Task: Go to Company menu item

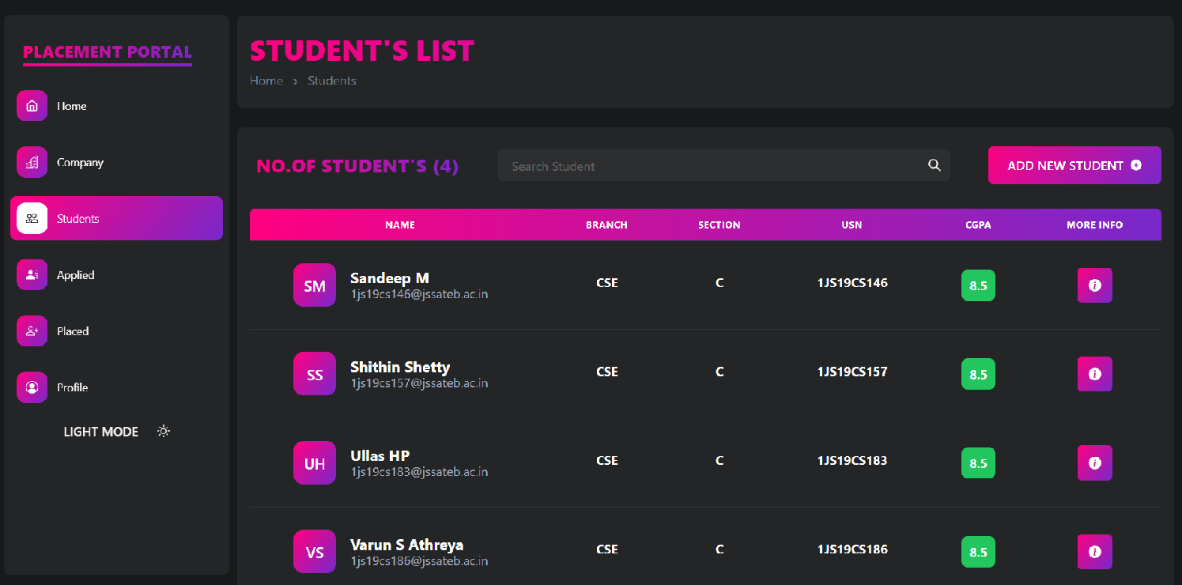Action: (x=80, y=163)
